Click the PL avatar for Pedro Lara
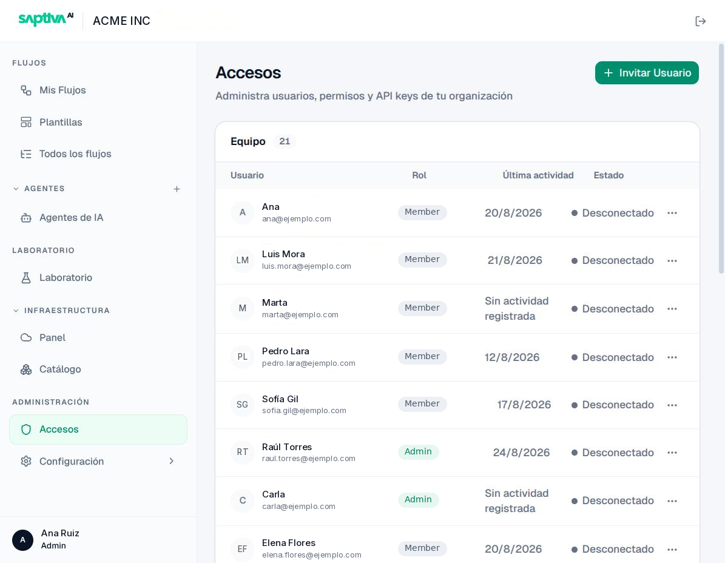Viewport: 725px width, 563px height. pos(242,357)
